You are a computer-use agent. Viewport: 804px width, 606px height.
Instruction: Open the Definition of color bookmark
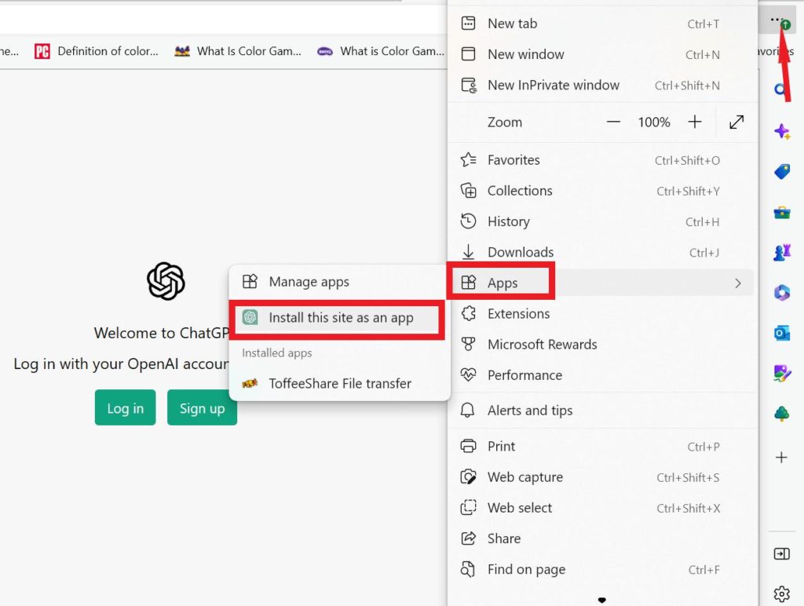[97, 51]
